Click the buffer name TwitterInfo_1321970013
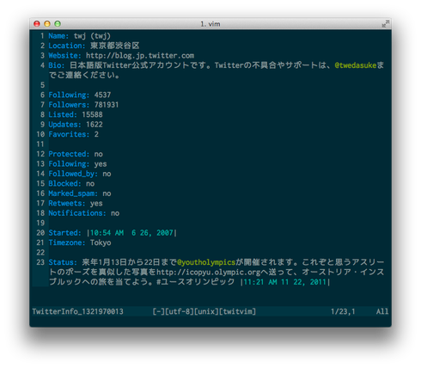The image size is (421, 368). click(77, 311)
